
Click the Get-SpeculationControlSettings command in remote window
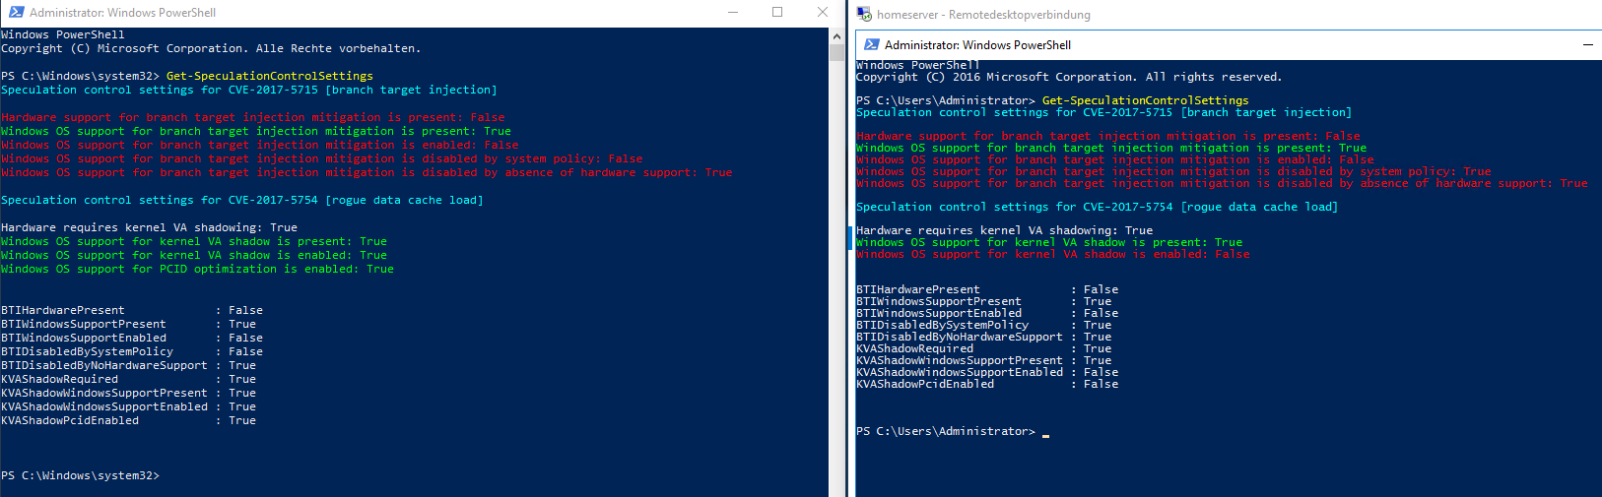coord(1145,100)
